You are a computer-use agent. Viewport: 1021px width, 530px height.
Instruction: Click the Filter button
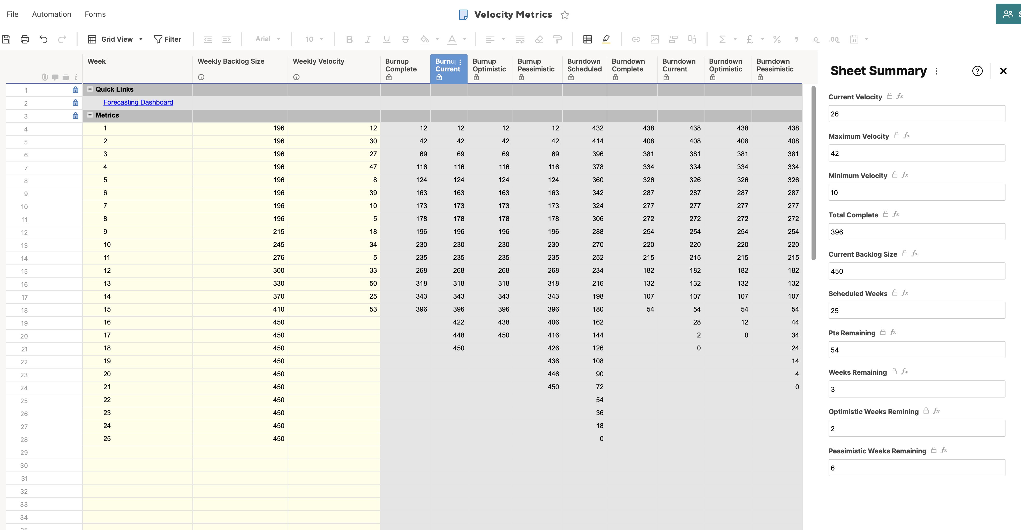click(167, 39)
